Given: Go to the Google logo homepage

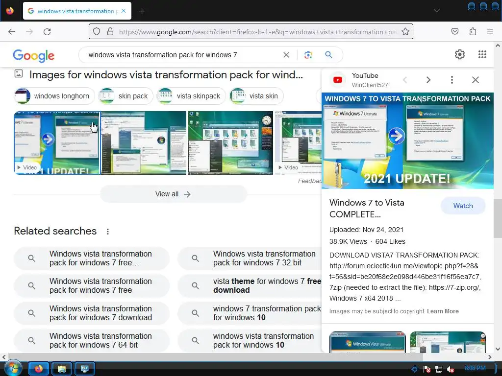Looking at the screenshot, I should coord(34,56).
